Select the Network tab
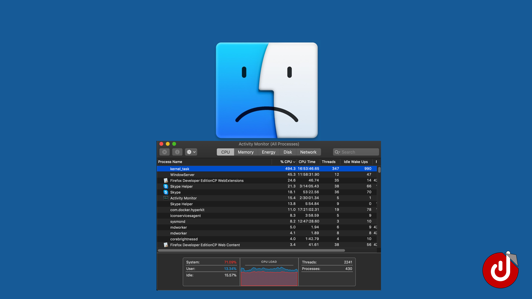This screenshot has height=299, width=532. [x=308, y=152]
